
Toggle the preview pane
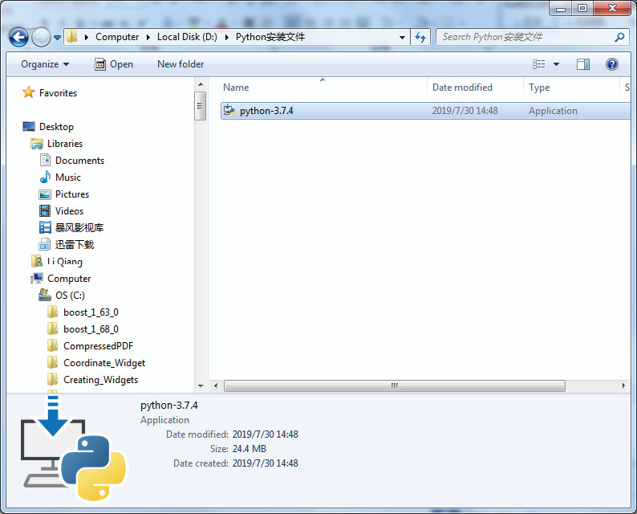pyautogui.click(x=583, y=64)
